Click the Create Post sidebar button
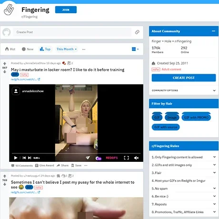This screenshot has height=219, width=219. click(184, 78)
